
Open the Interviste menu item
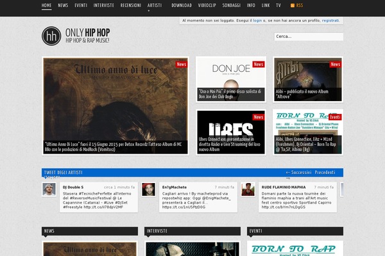click(x=103, y=5)
